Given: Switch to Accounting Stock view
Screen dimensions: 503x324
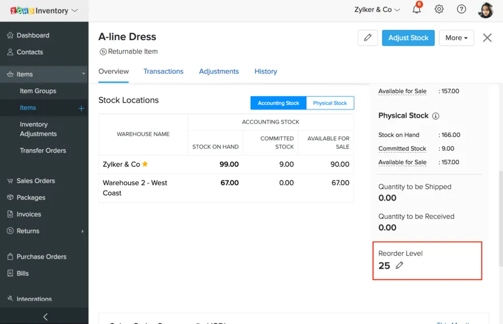Looking at the screenshot, I should (x=278, y=103).
